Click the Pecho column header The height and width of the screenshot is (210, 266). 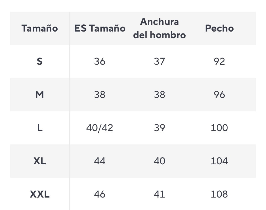click(x=219, y=28)
